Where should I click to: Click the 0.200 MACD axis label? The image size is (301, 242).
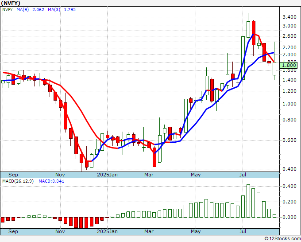[289, 202]
